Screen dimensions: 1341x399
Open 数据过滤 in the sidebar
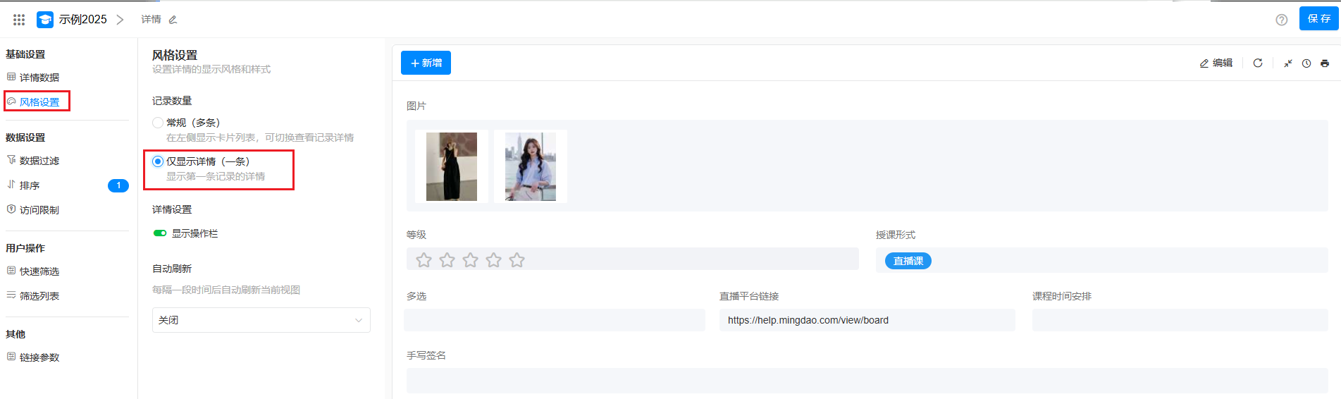[39, 161]
